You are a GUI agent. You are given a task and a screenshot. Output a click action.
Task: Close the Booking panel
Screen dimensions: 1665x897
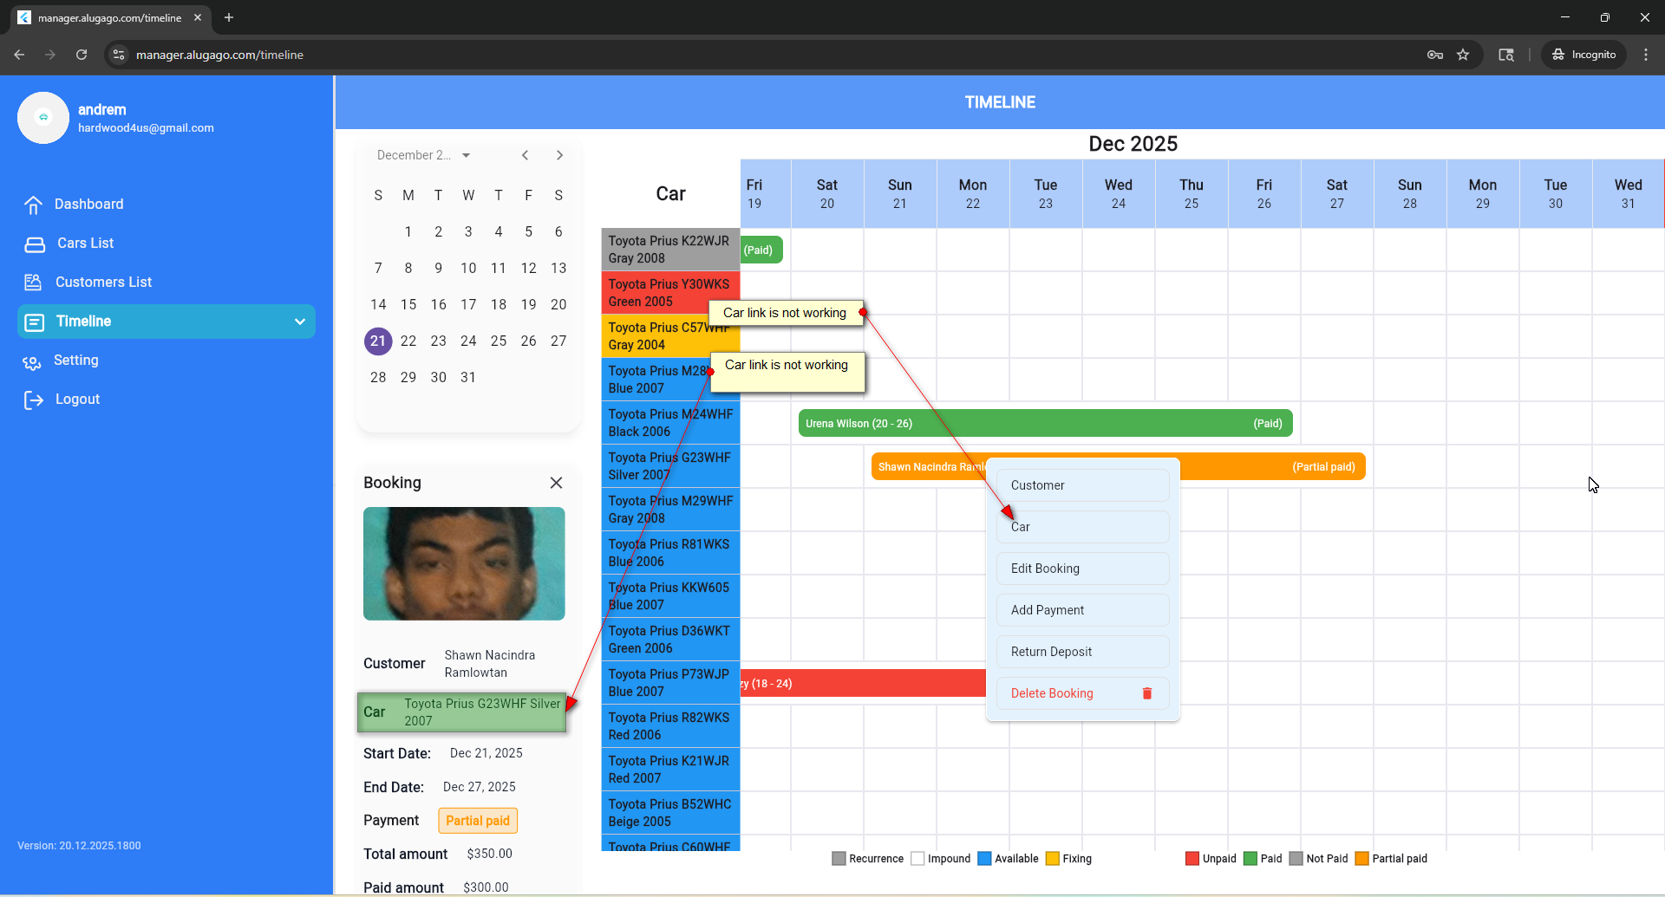pos(556,483)
